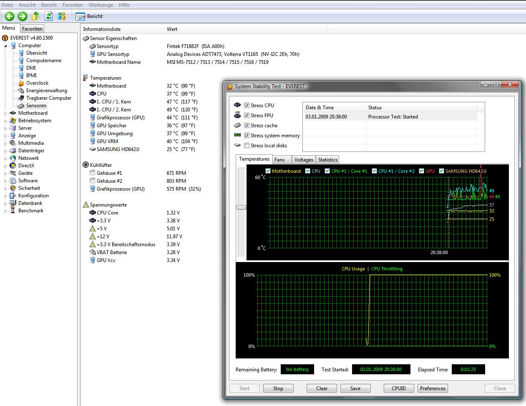Click the Energieverwaltung icon in tree

tap(21, 91)
